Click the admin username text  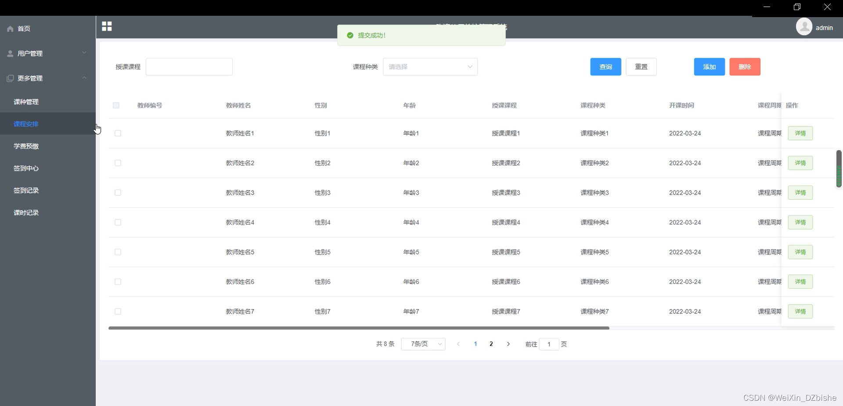coord(824,28)
